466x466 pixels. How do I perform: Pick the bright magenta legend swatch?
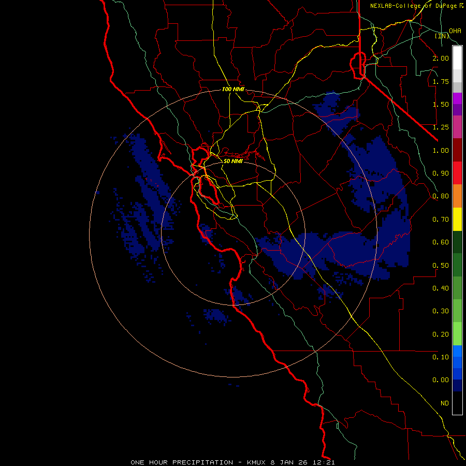457,98
